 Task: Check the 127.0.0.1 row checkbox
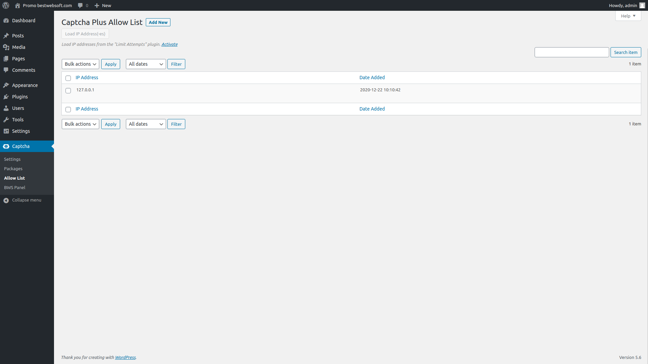pos(68,91)
